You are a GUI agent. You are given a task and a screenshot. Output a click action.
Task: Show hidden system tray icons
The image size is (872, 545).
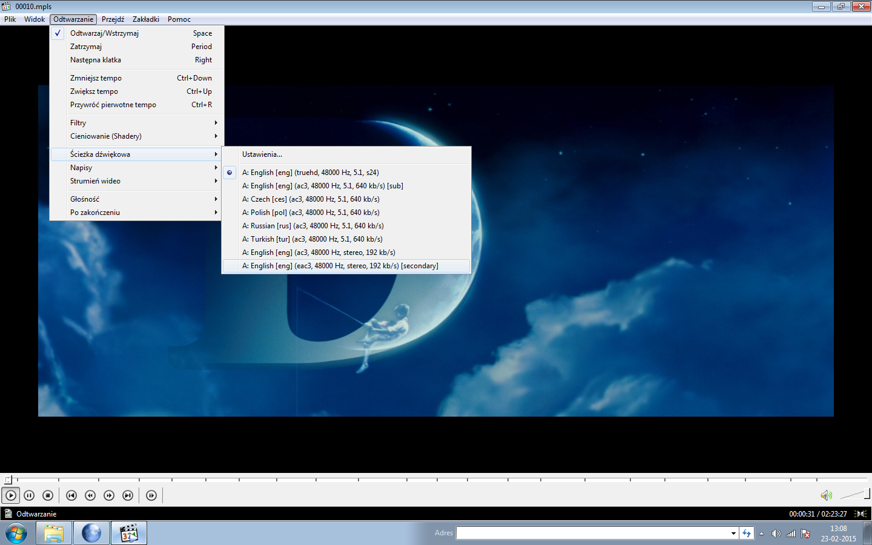pos(761,533)
